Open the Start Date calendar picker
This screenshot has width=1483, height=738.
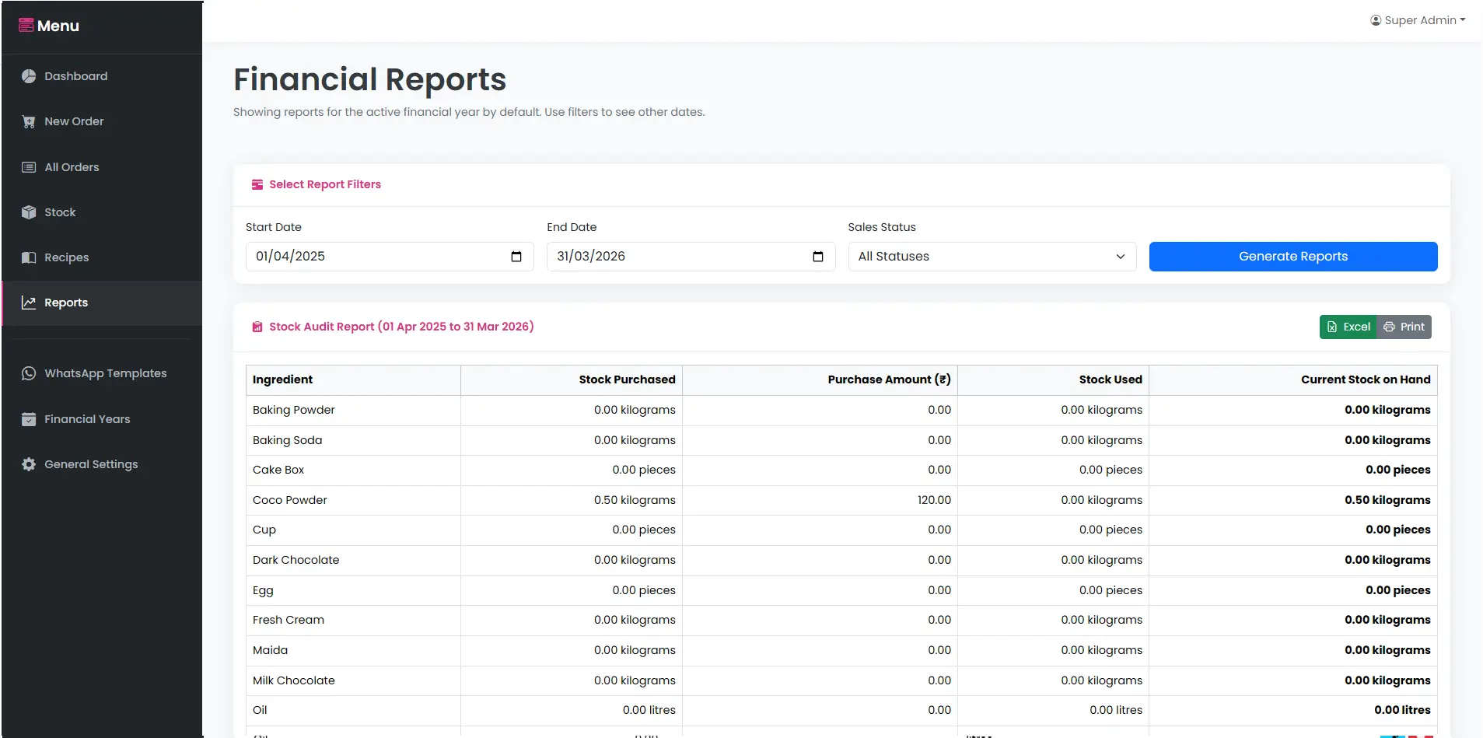click(516, 257)
